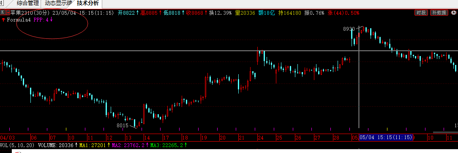Click the MA2:23762.2 readout
The width and height of the screenshot is (458, 153).
pos(128,145)
